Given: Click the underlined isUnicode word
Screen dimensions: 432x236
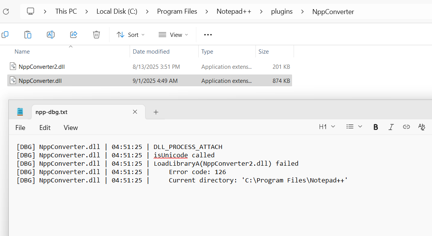Looking at the screenshot, I should pyautogui.click(x=171, y=155).
